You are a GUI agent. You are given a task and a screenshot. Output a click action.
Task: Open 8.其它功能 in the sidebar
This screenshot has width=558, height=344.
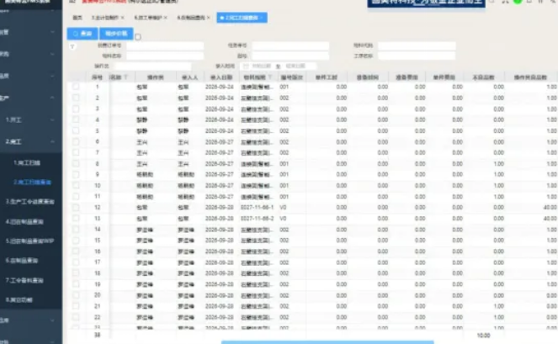[19, 299]
